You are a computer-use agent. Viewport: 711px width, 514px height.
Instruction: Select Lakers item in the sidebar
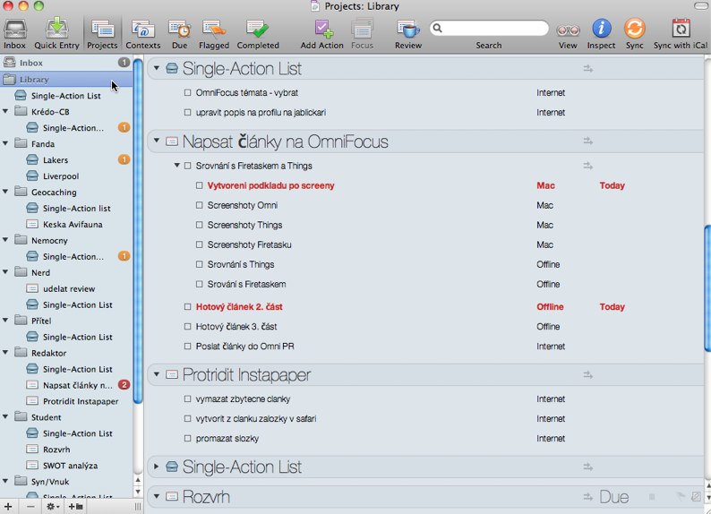pos(56,160)
